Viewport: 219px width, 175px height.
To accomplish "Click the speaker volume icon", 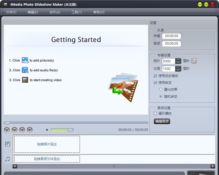I will click(x=47, y=130).
